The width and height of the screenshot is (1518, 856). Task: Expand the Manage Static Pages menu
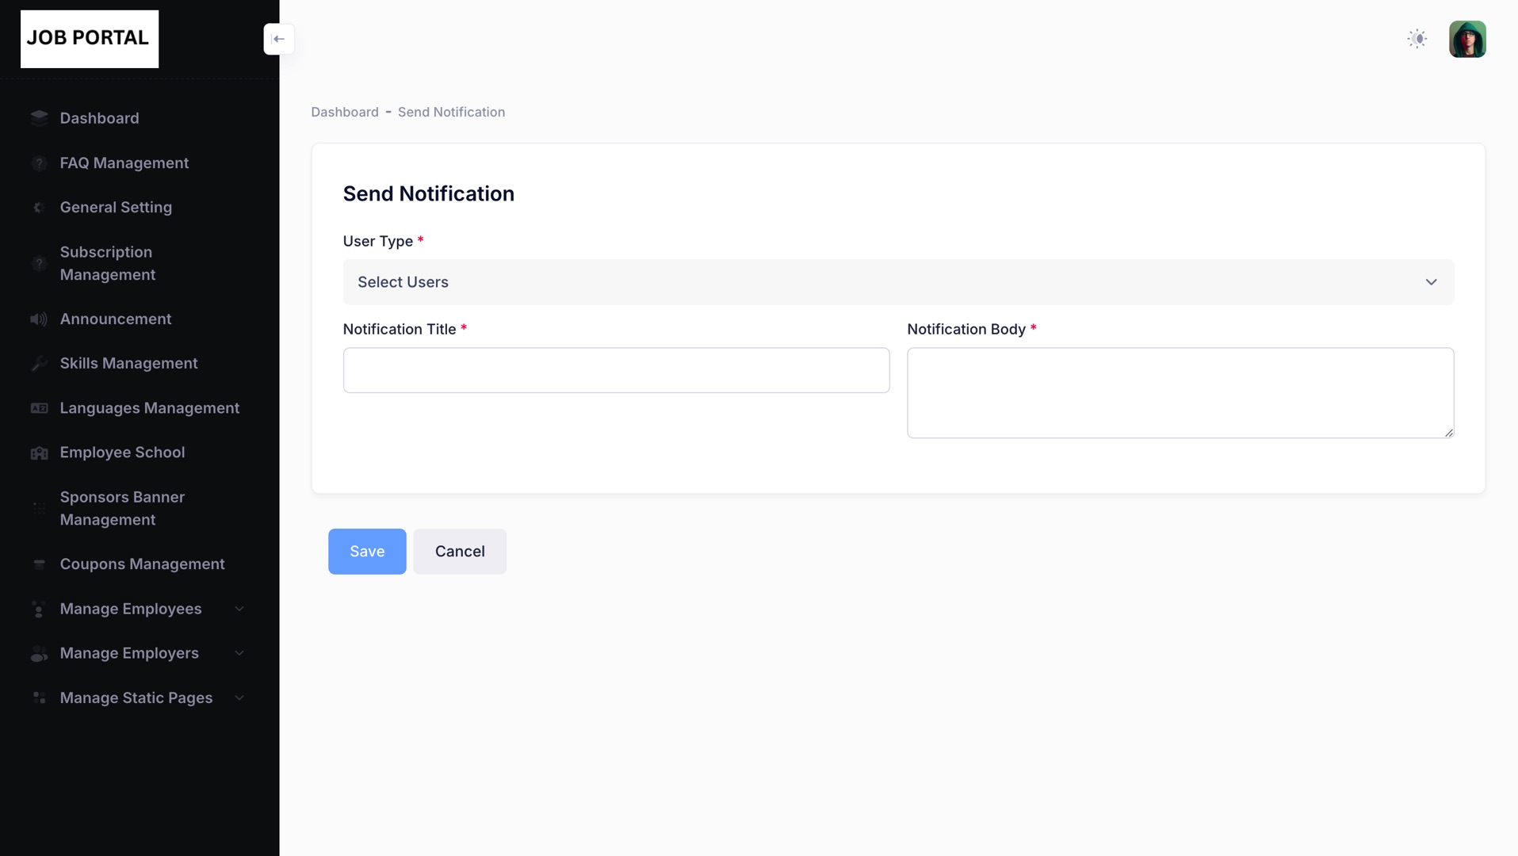(x=239, y=697)
